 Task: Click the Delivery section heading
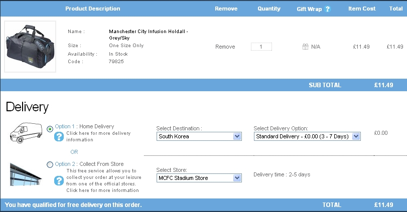click(27, 107)
